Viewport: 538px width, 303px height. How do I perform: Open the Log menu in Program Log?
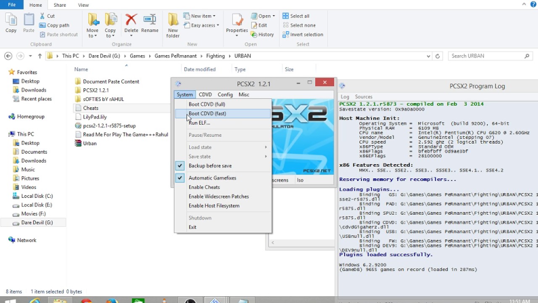click(x=345, y=97)
